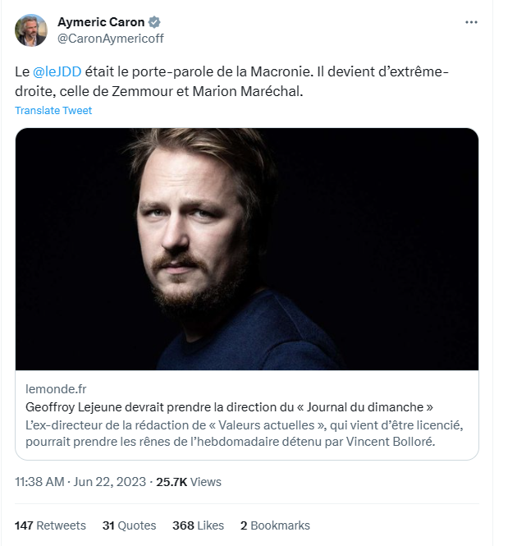Click the tweet text about Macronie

click(231, 81)
